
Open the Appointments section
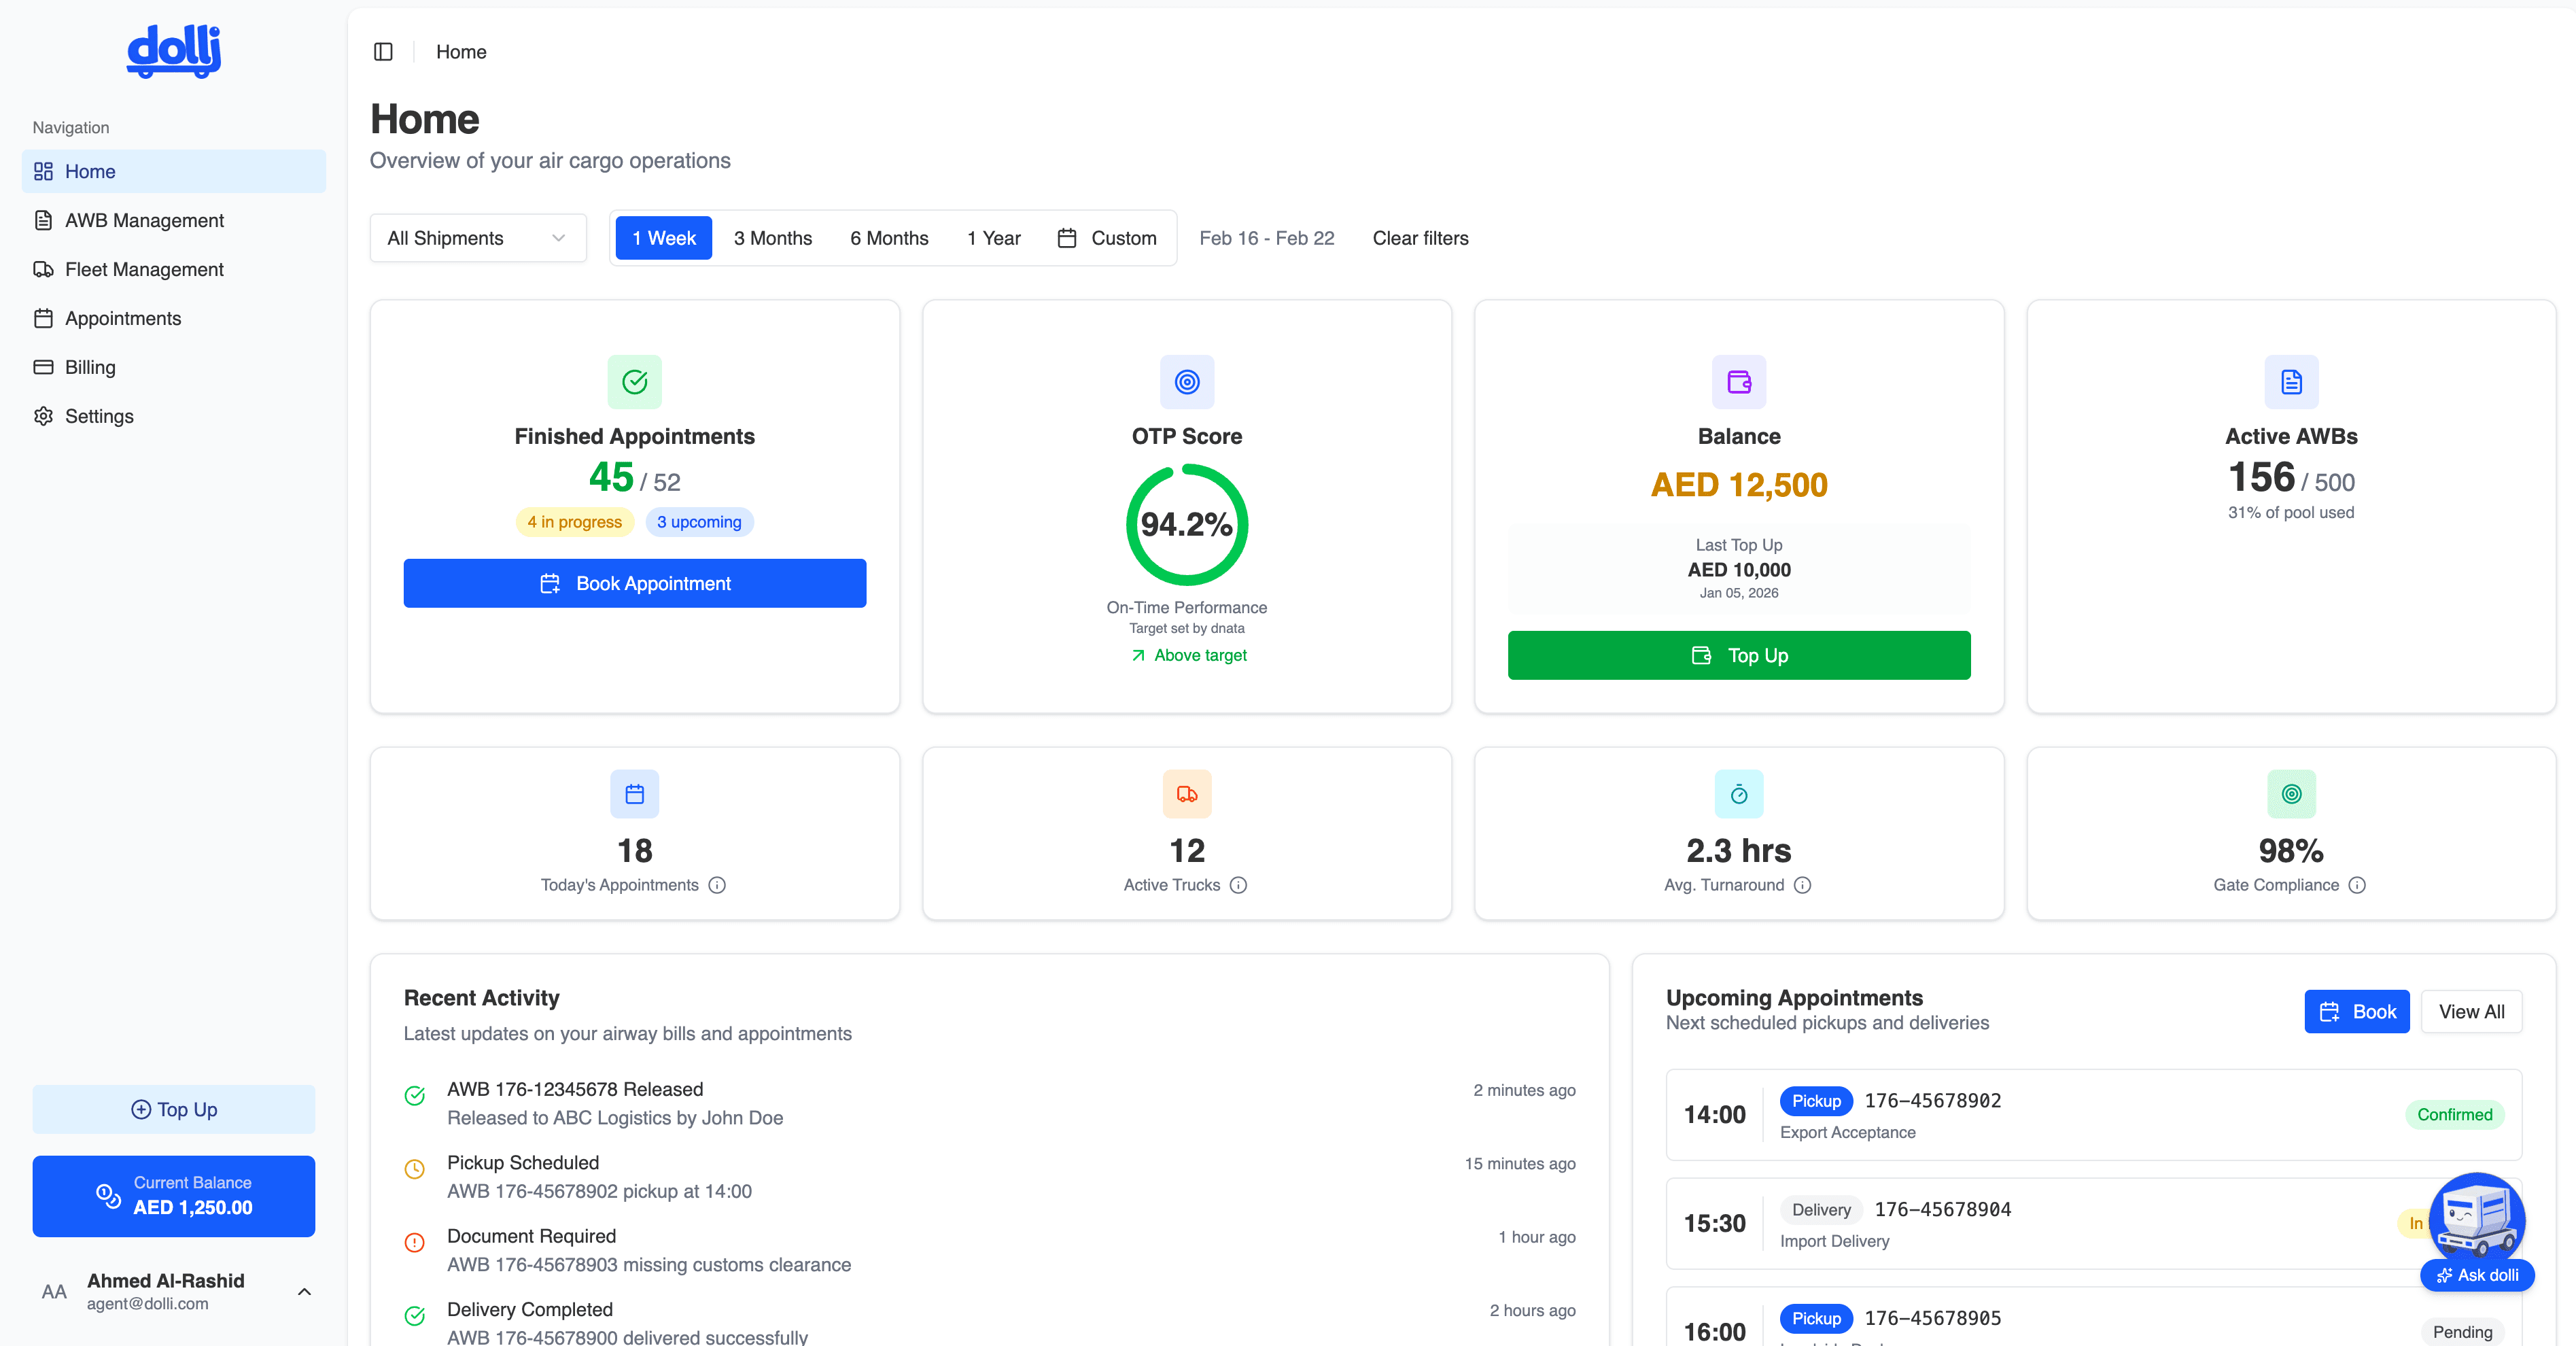[123, 318]
